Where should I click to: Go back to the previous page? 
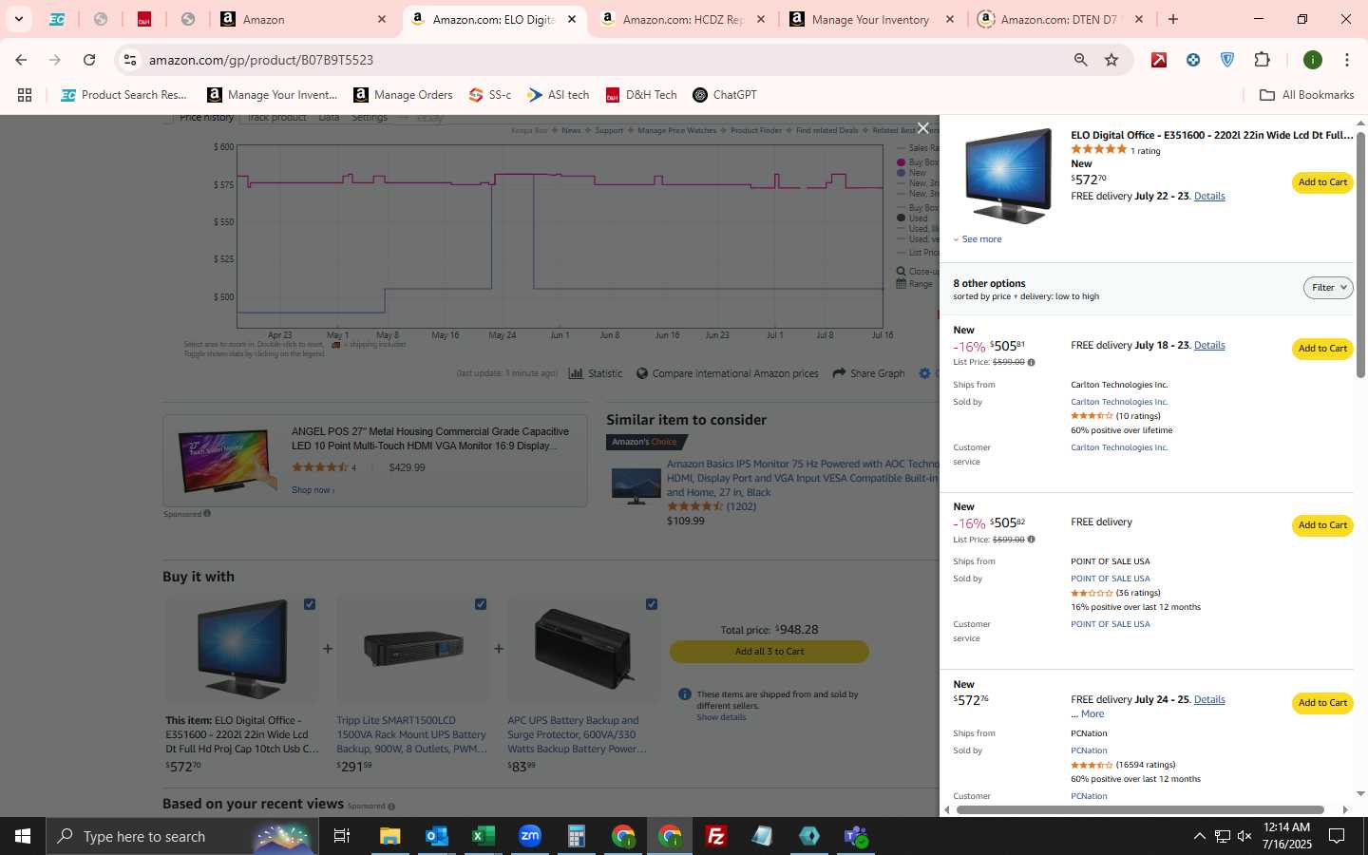(21, 60)
